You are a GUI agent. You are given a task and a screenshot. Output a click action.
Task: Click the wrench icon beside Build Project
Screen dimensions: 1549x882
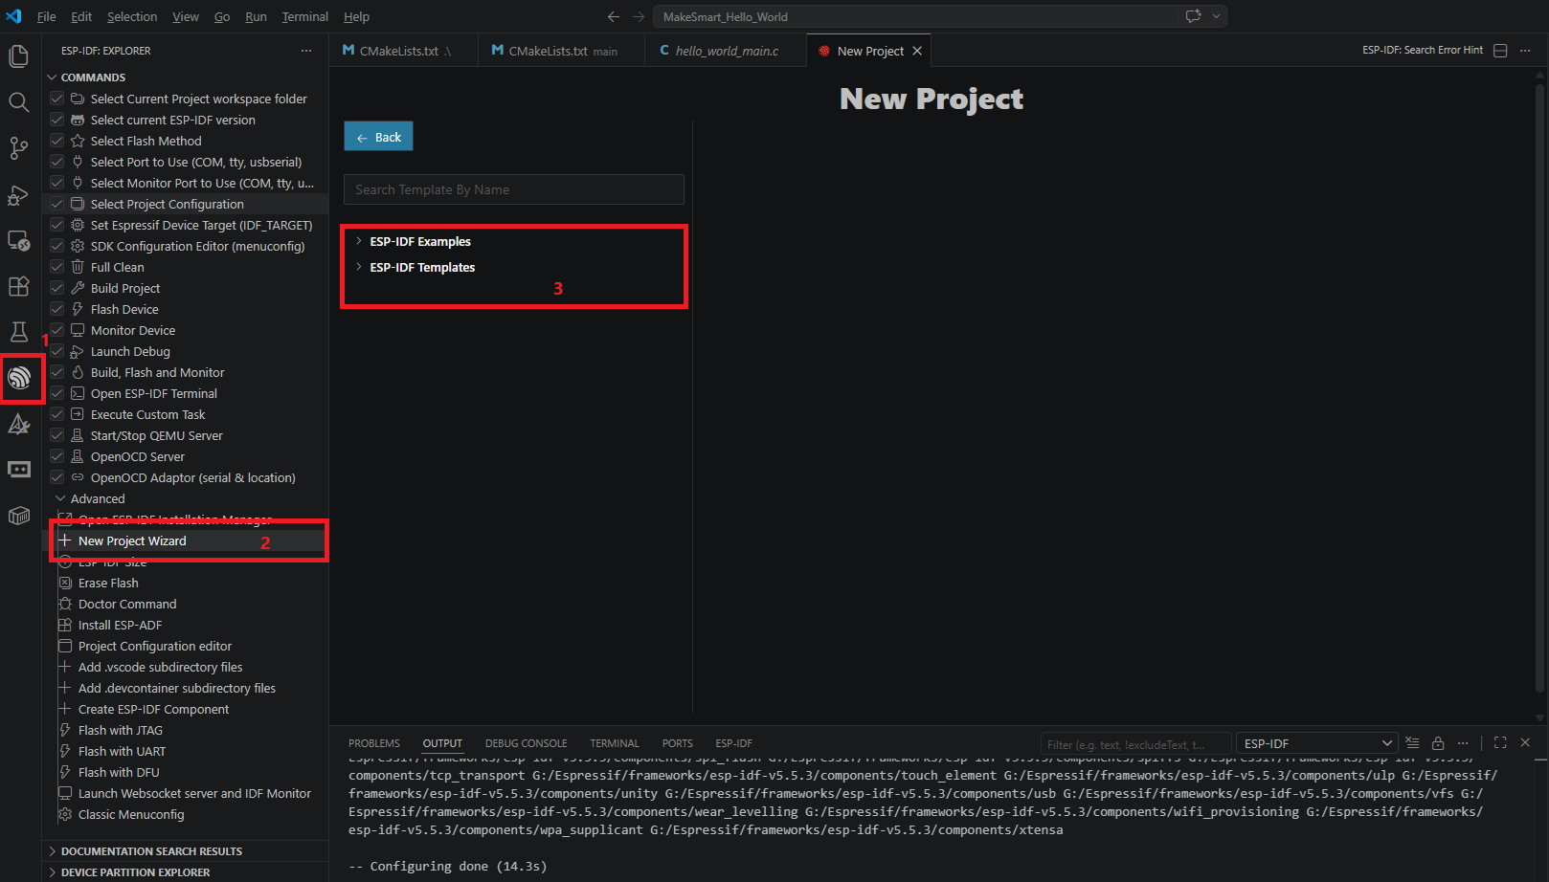point(78,288)
